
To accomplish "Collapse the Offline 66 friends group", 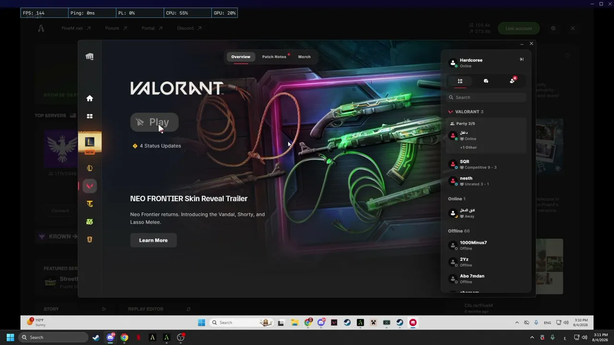I will point(459,231).
